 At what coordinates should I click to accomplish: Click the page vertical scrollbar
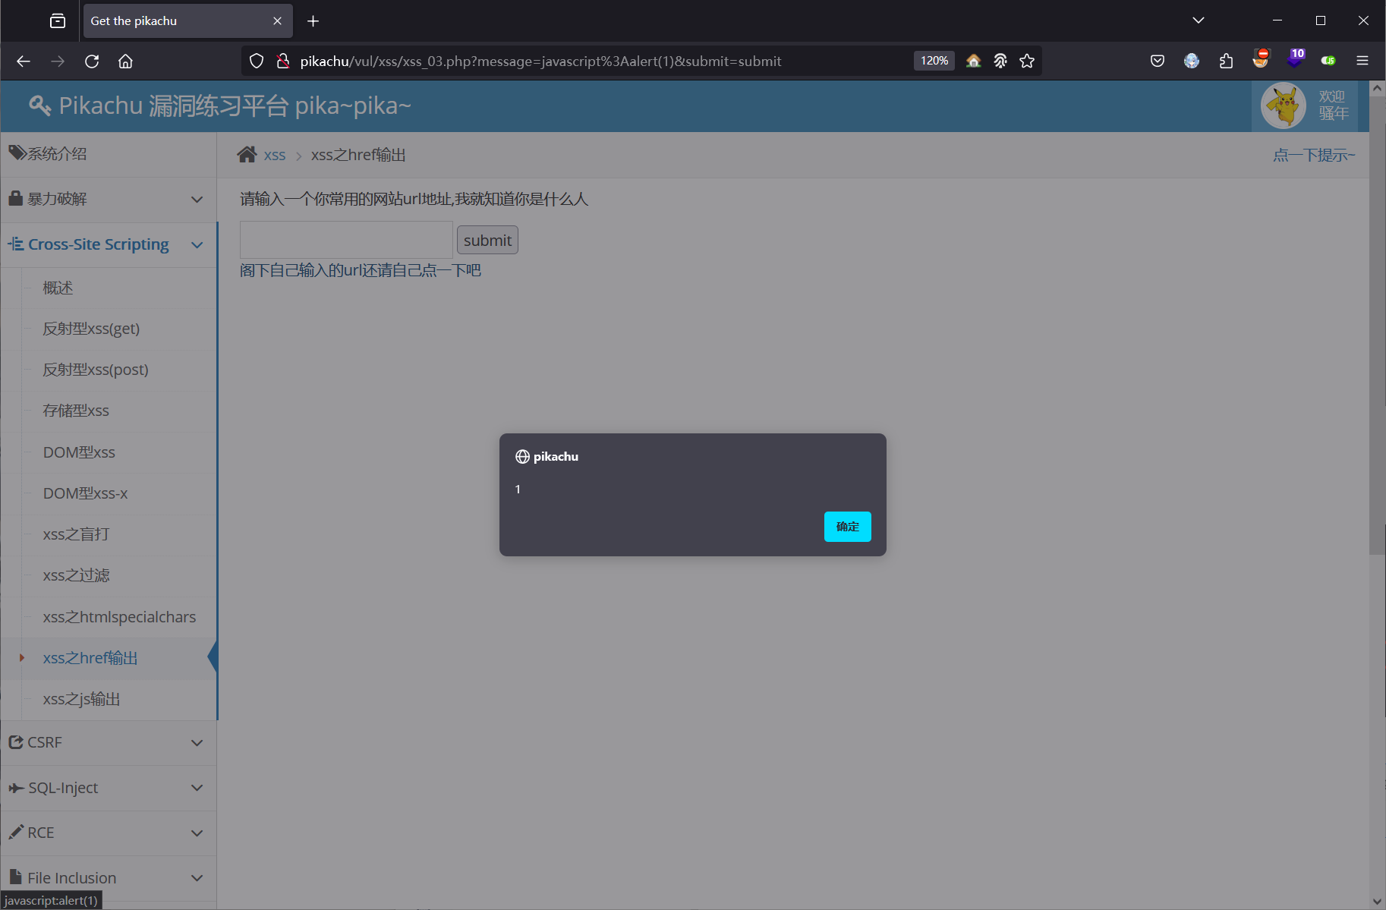1377,325
